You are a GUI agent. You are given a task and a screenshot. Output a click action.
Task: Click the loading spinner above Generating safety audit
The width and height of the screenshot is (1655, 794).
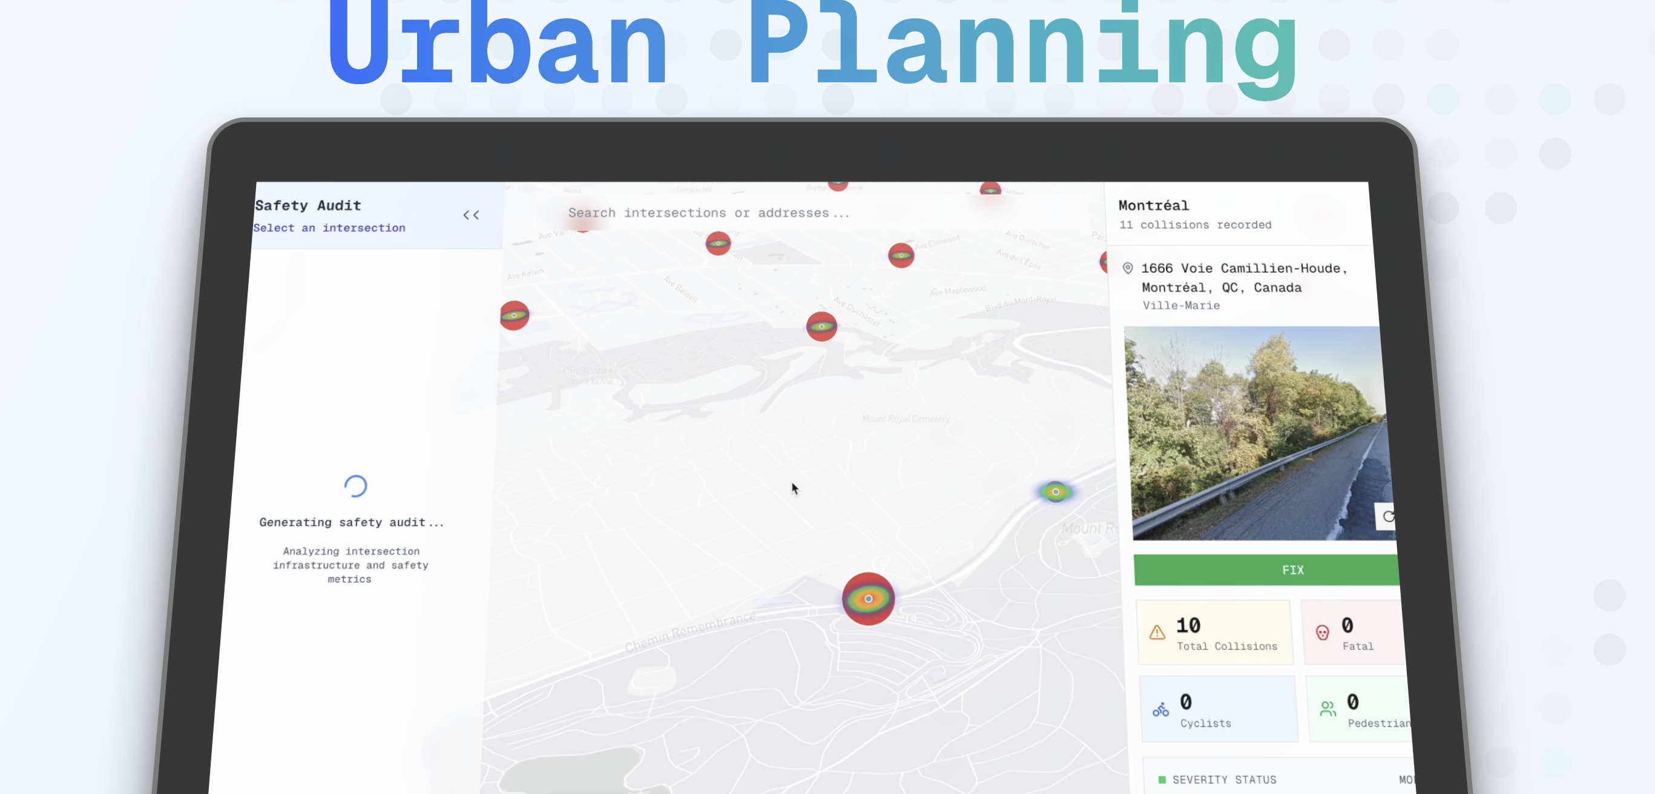click(x=355, y=487)
